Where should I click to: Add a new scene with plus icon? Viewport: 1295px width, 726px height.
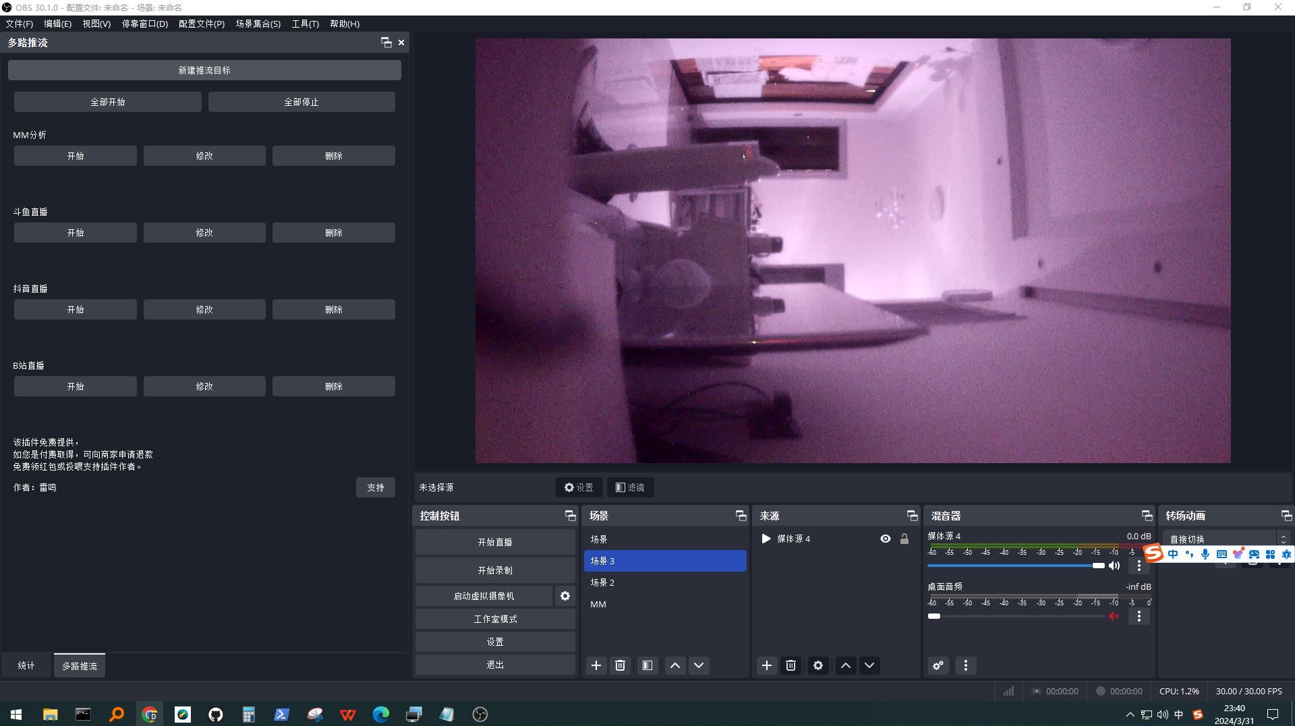pos(596,665)
